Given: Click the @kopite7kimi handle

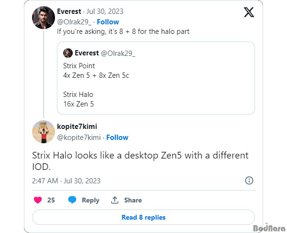Looking at the screenshot, I should coord(79,138).
